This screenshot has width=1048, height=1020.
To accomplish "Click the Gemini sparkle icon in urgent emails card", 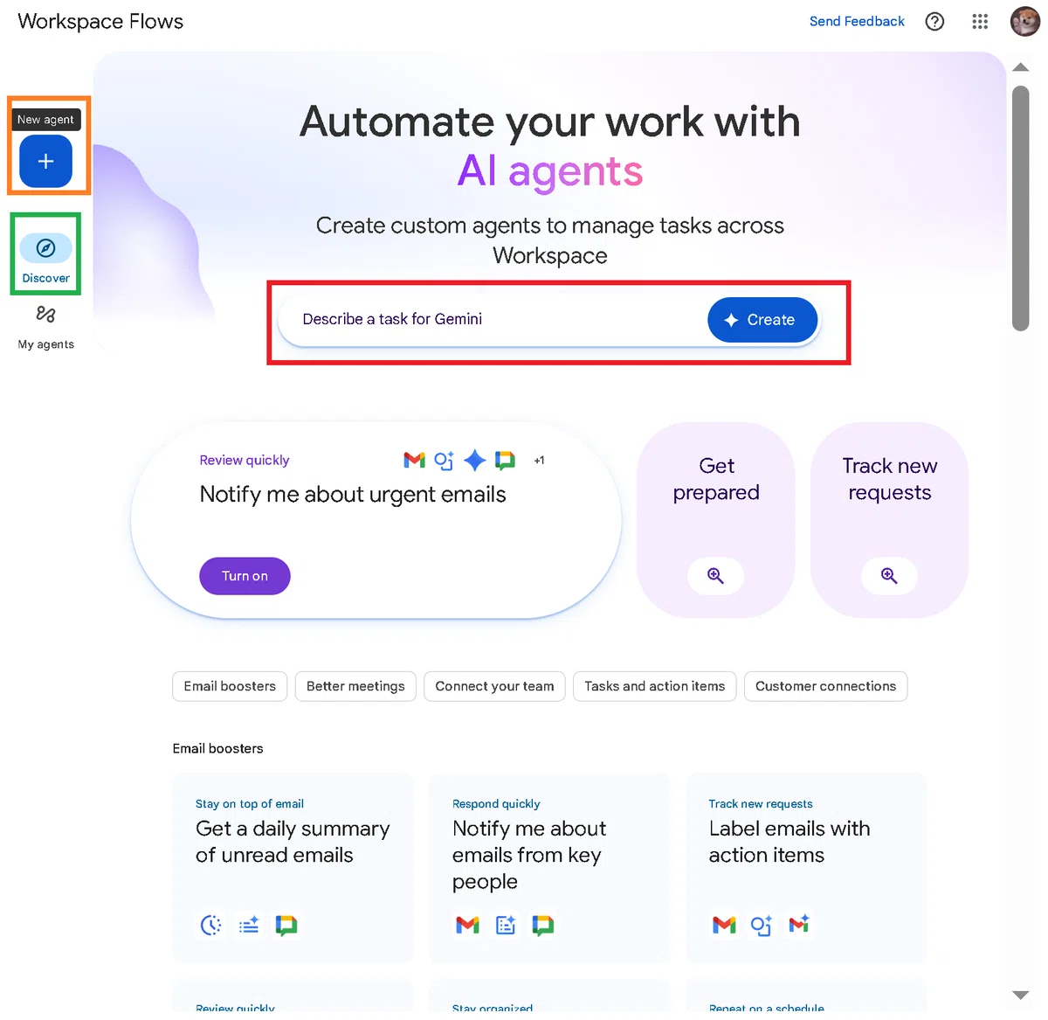I will tap(474, 460).
